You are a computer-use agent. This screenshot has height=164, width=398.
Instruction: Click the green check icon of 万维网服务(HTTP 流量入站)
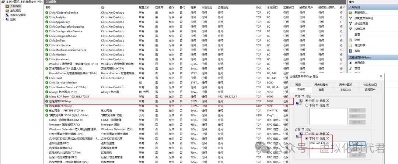click(47, 69)
